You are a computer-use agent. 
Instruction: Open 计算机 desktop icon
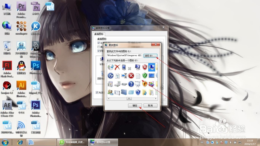tap(7, 9)
